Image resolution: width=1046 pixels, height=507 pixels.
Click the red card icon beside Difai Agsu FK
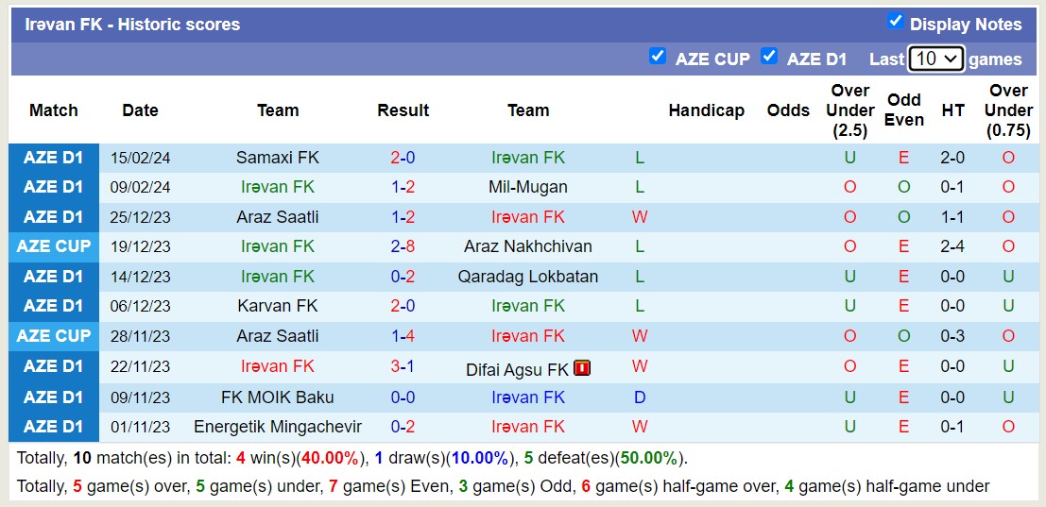pyautogui.click(x=582, y=368)
